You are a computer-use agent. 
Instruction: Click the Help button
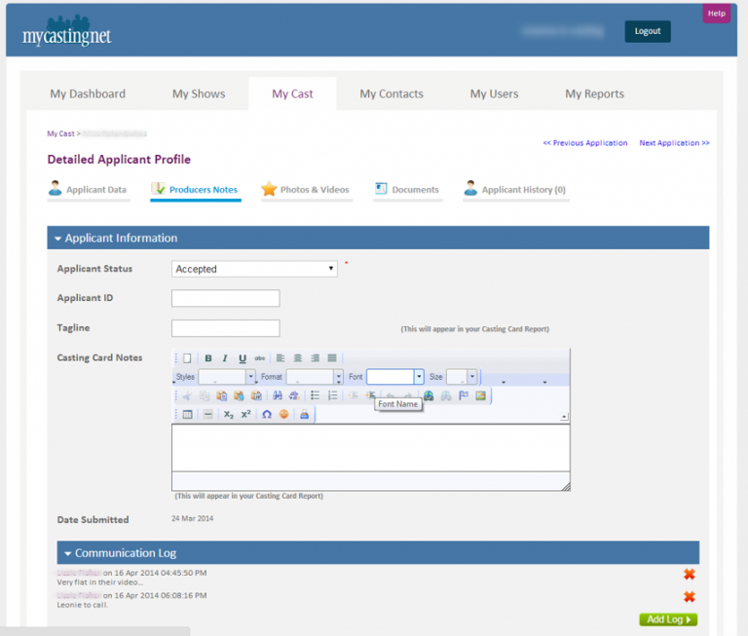716,14
